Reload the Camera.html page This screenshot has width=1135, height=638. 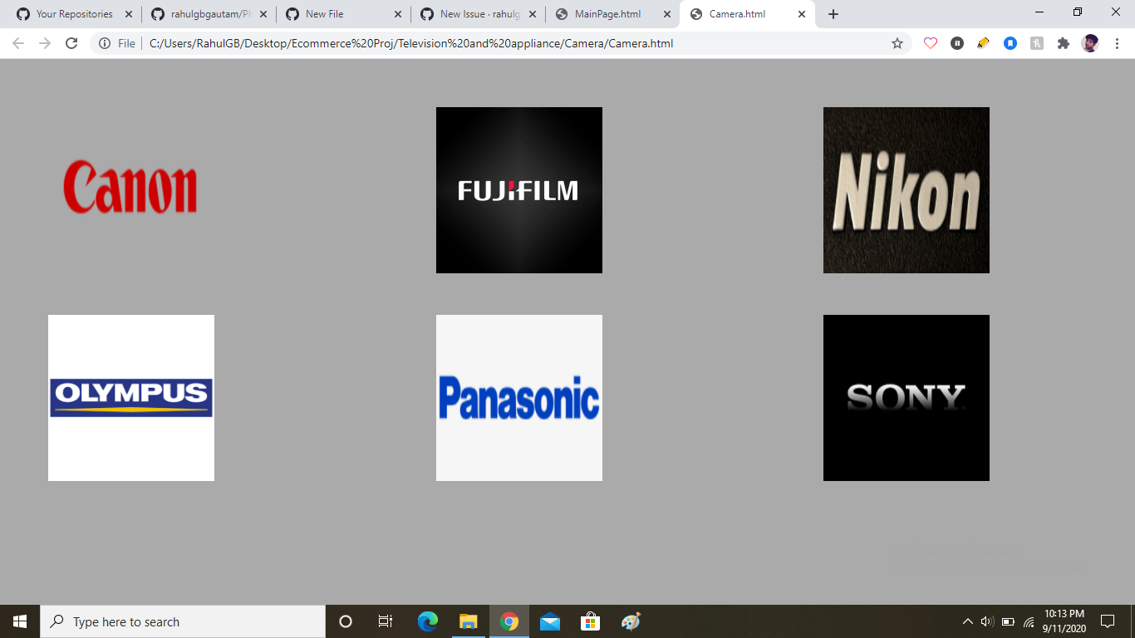click(x=71, y=43)
